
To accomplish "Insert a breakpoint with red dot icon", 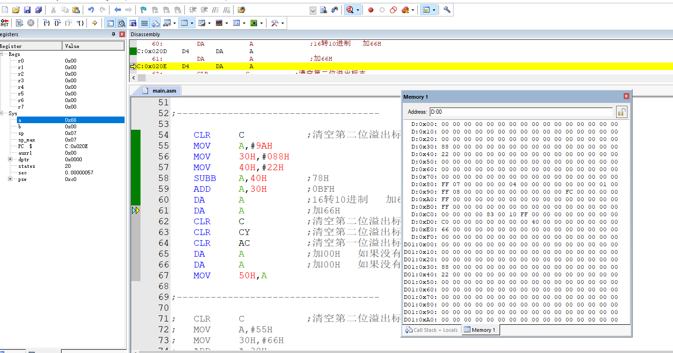I will (x=370, y=10).
